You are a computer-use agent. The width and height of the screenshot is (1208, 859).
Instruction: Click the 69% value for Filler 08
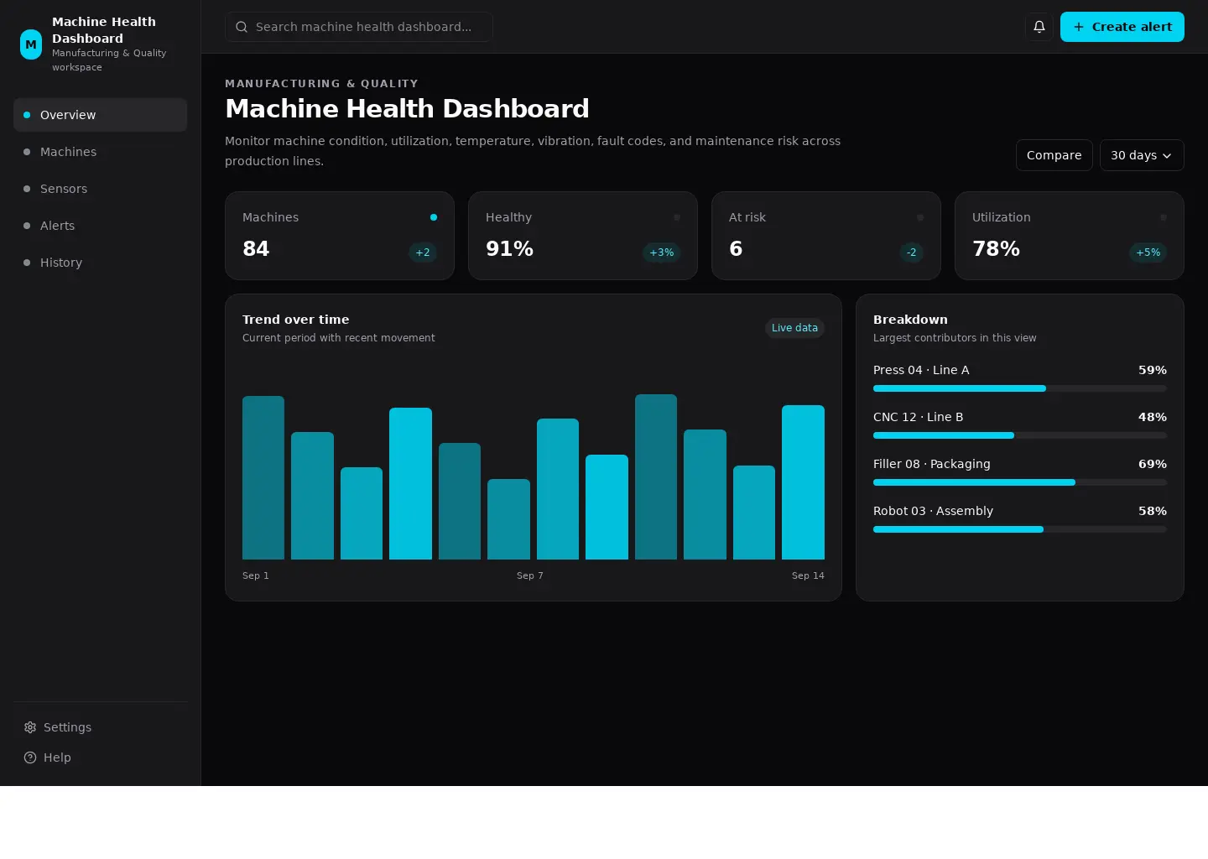[1153, 464]
